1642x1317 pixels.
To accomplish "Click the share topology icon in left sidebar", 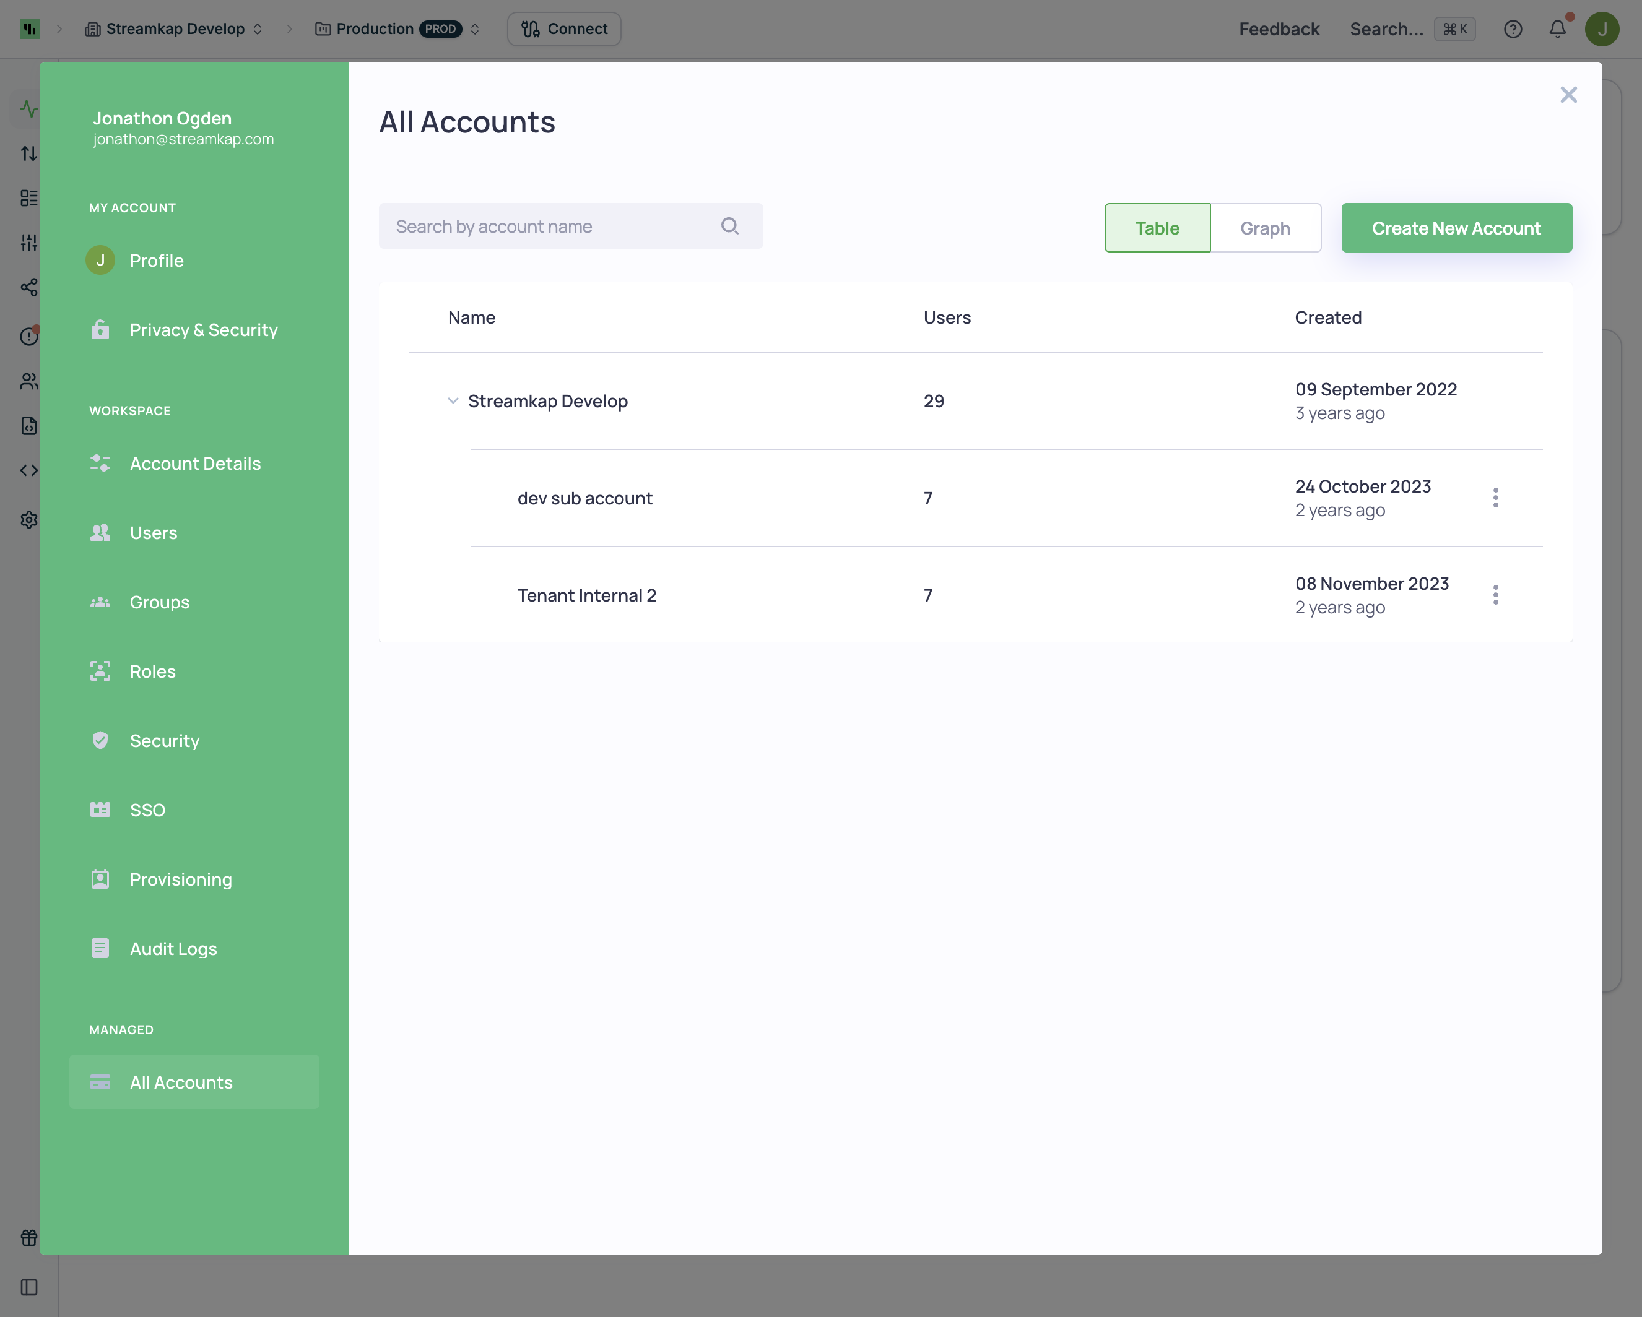I will [28, 287].
